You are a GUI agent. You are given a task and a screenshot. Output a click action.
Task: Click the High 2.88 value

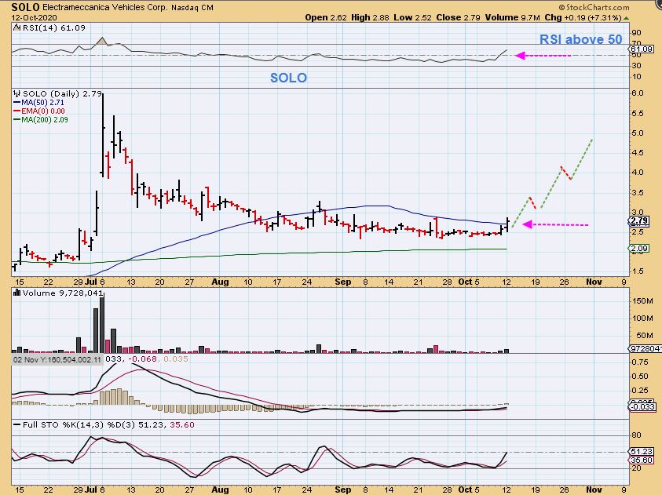370,18
